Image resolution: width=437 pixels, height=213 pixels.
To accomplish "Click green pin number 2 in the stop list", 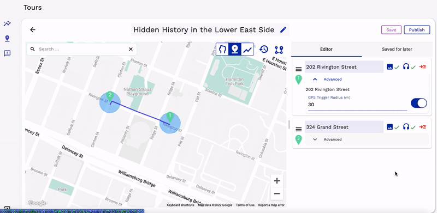I will coord(298,139).
